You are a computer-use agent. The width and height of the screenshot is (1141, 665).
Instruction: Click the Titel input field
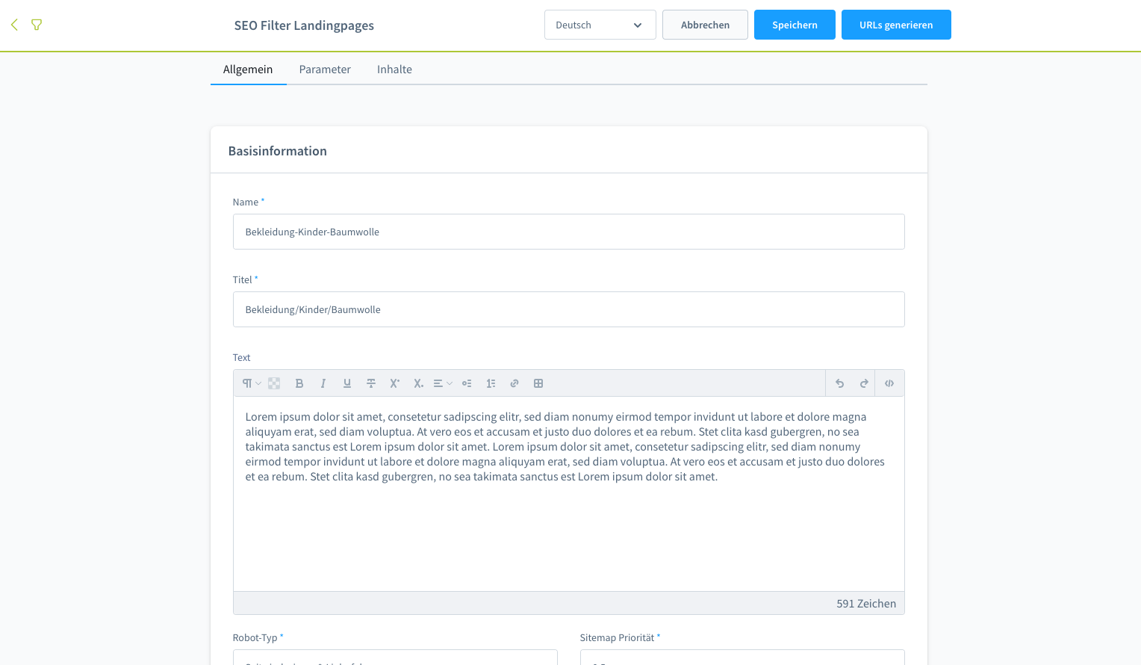pos(569,309)
